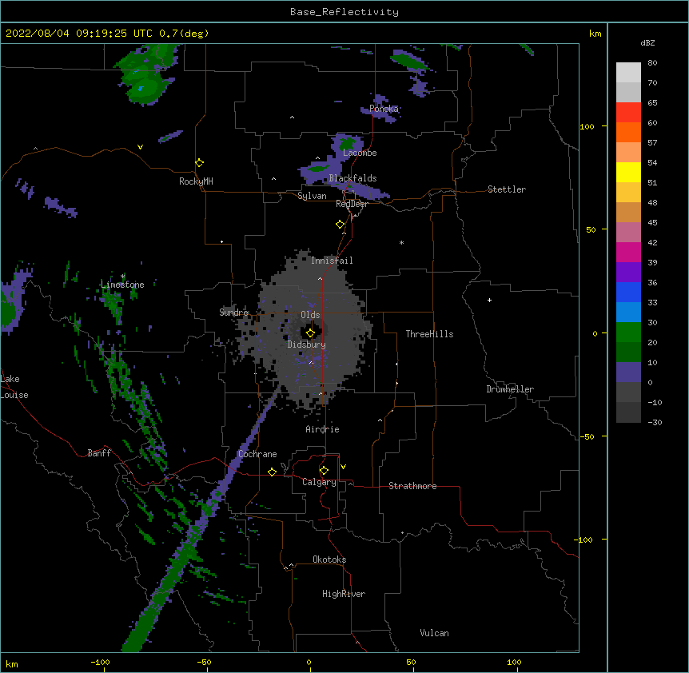Click the Sundre town label
Viewport: 689px width, 673px height.
click(233, 313)
